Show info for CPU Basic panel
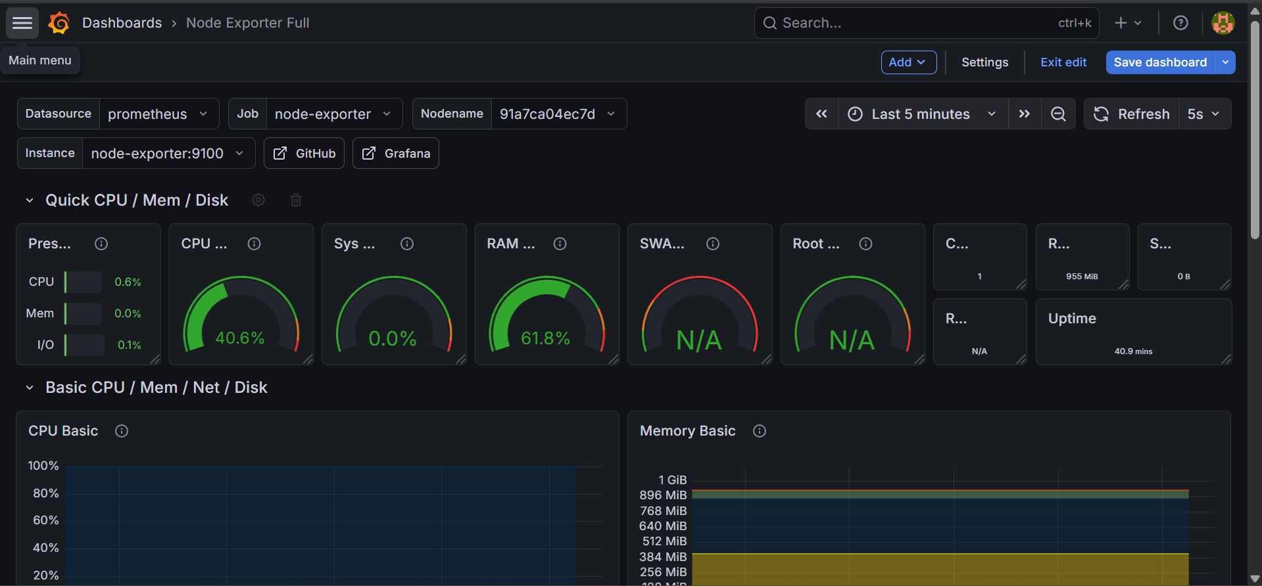The width and height of the screenshot is (1262, 586). (122, 431)
